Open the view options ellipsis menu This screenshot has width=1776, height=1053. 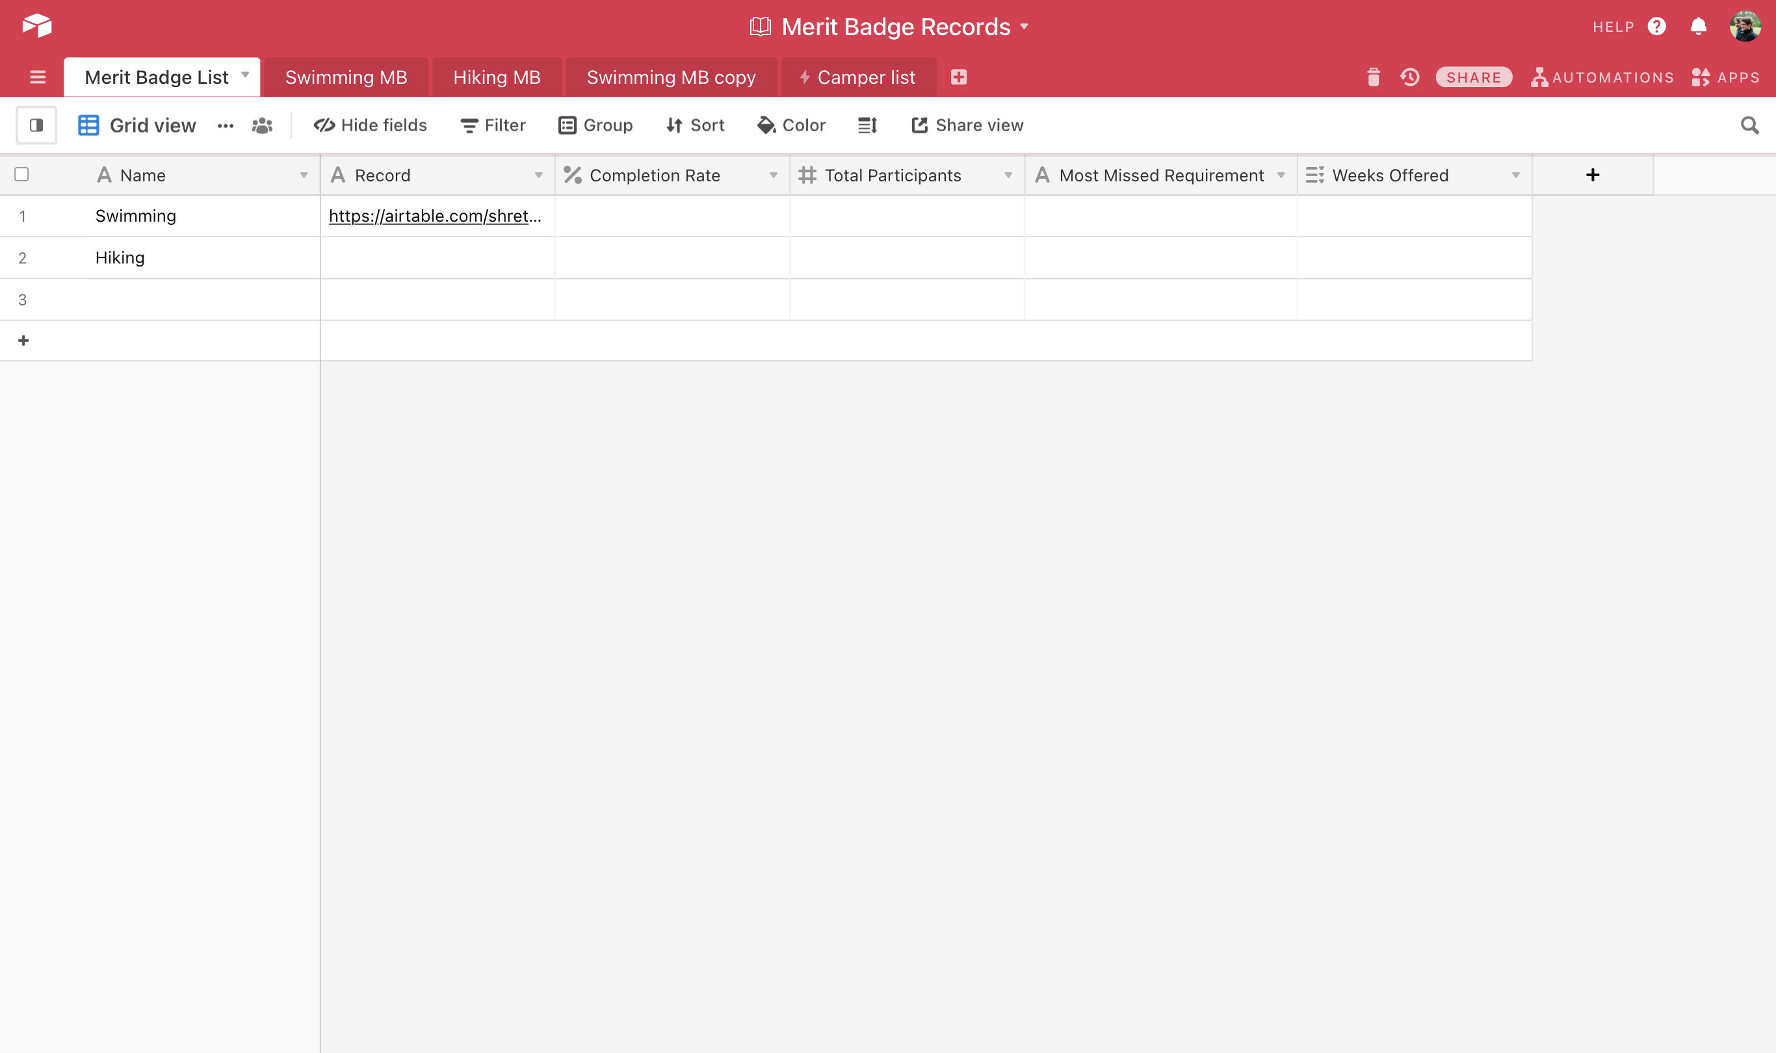click(226, 125)
